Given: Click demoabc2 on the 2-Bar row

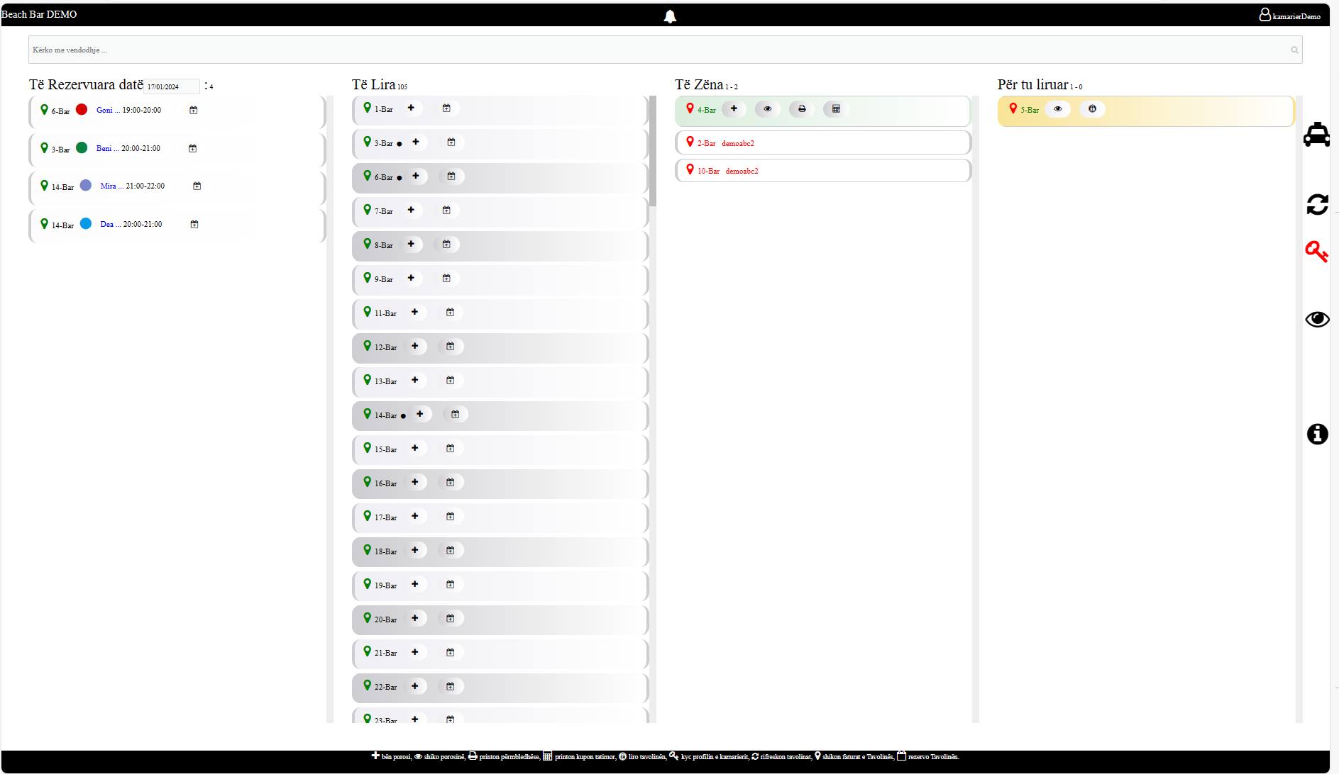Looking at the screenshot, I should (738, 143).
